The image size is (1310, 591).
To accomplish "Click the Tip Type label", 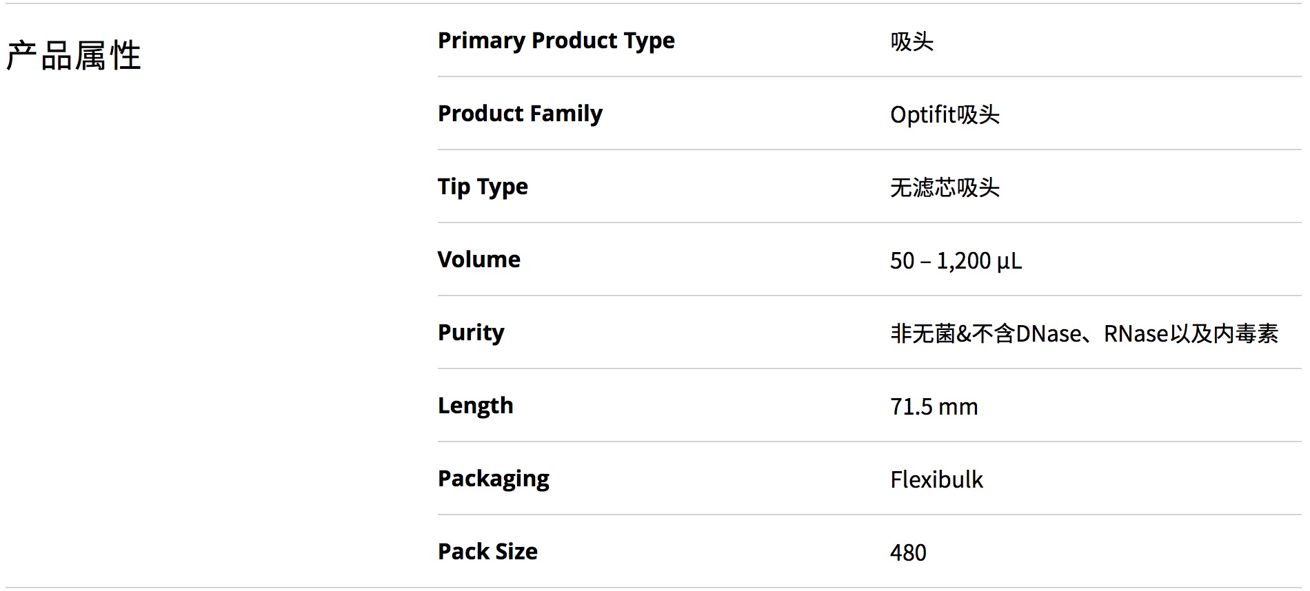I will (483, 187).
